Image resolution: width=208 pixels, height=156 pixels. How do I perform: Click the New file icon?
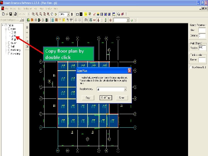[x=3, y=14]
